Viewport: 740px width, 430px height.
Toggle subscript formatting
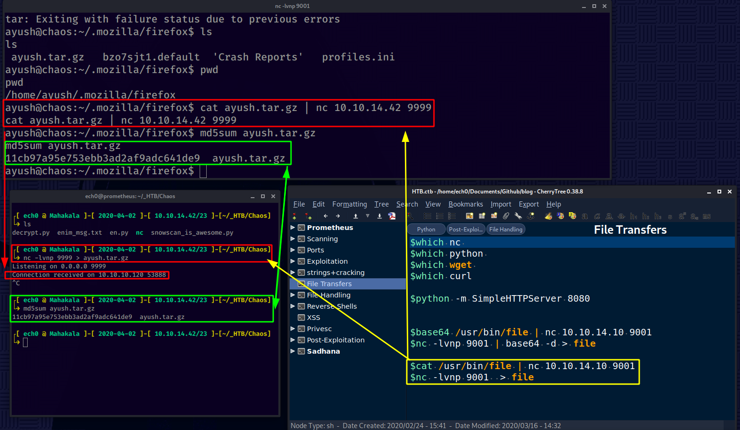[x=695, y=216]
